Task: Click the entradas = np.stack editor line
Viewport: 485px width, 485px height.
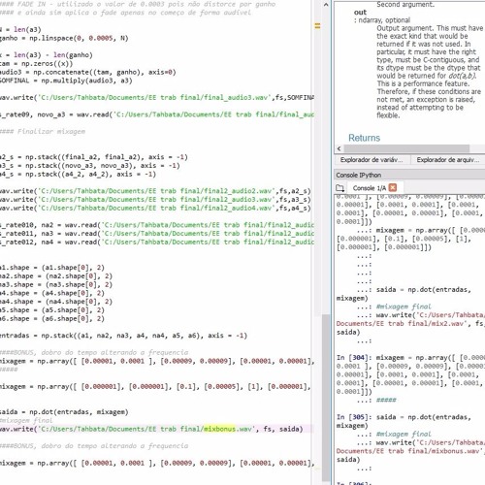Action: click(123, 336)
